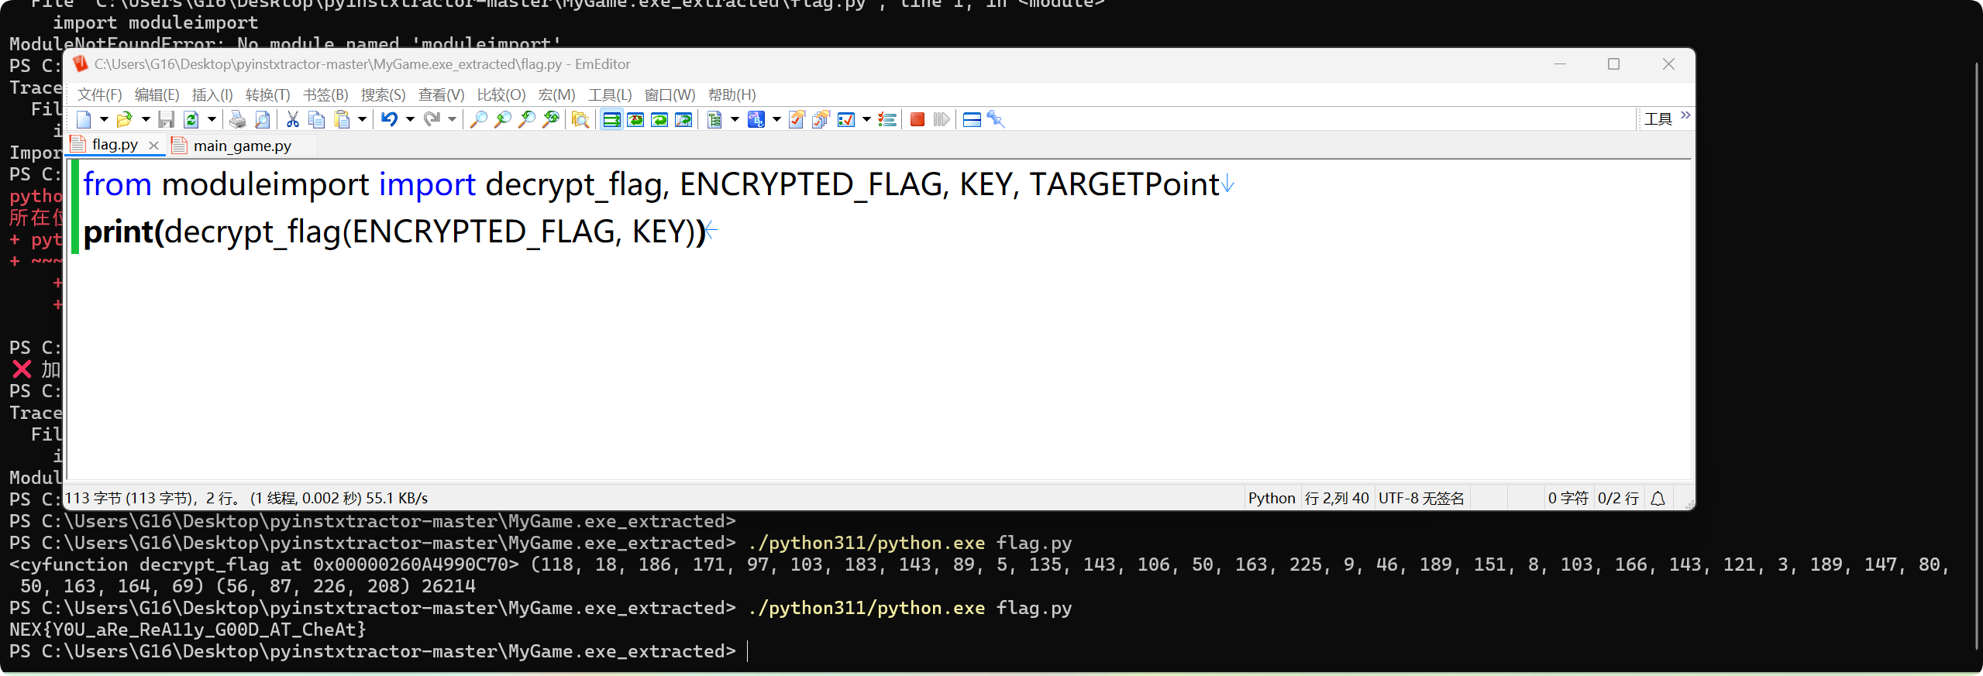The height and width of the screenshot is (676, 1983).
Task: Expand toolbar overflow chevron next to 工具
Action: pos(1685,116)
